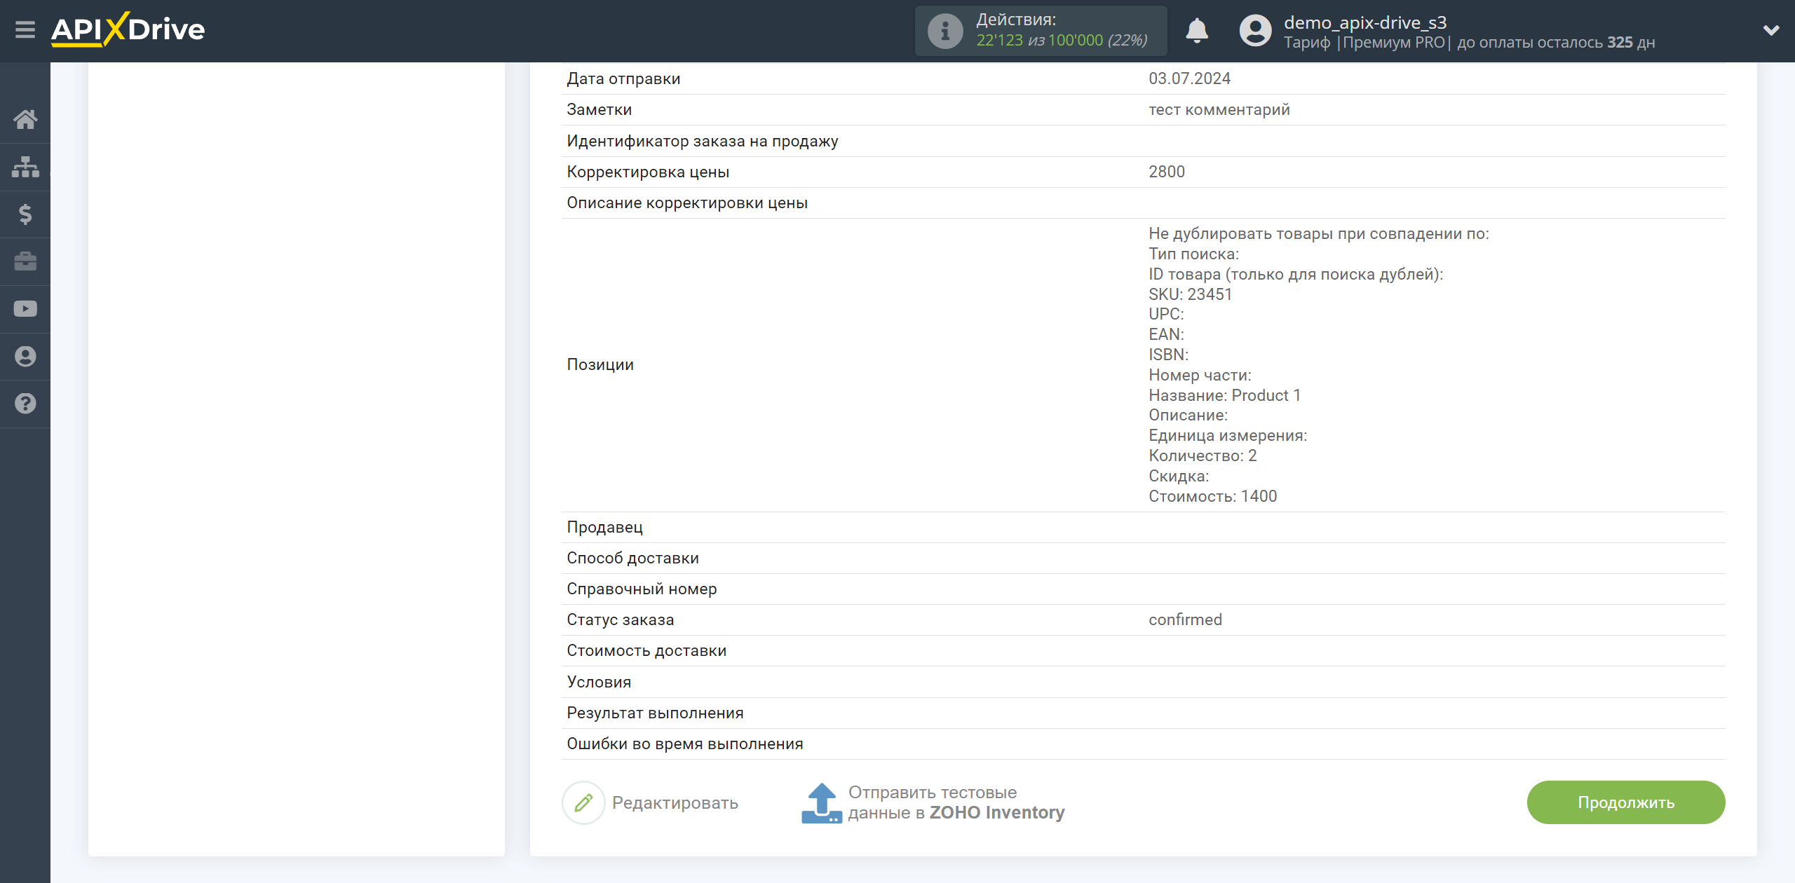Image resolution: width=1795 pixels, height=883 pixels.
Task: Click 'Название: Product 1' line
Action: coord(1224,395)
